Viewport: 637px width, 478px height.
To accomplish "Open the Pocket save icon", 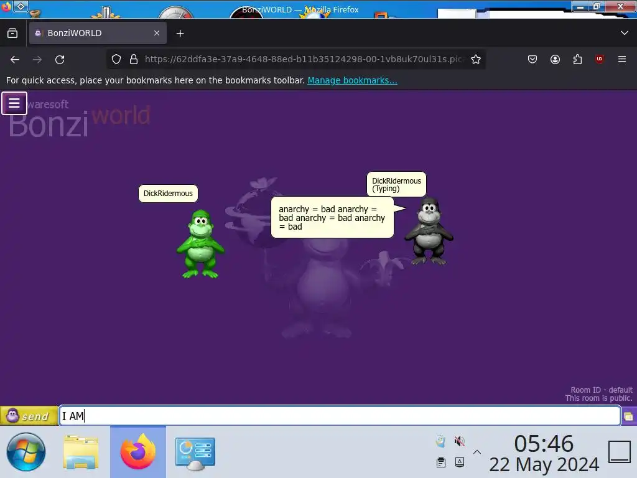I will click(x=532, y=59).
